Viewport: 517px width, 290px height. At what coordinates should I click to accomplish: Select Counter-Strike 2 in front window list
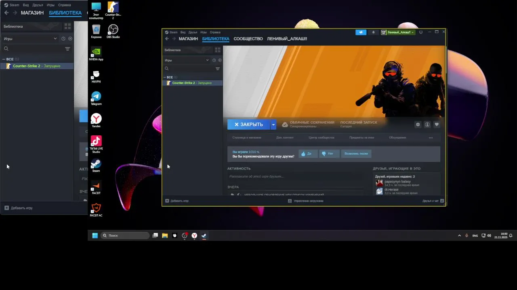(192, 83)
